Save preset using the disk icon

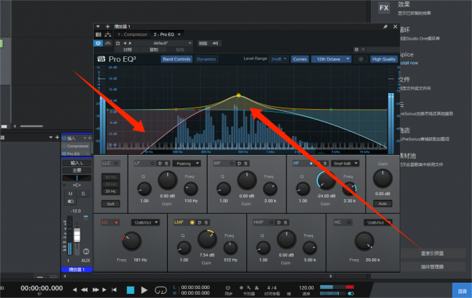point(118,43)
